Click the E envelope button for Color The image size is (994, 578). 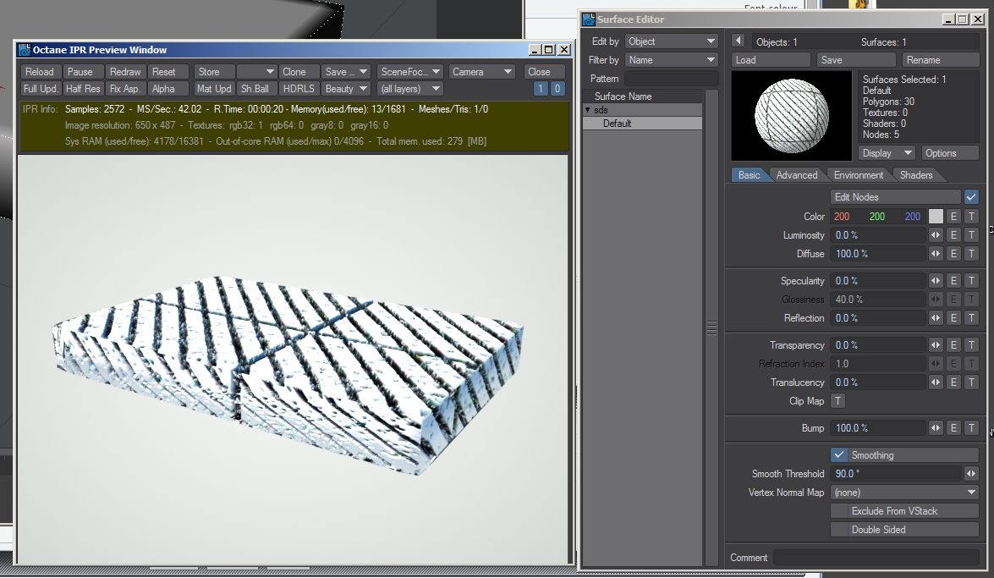pyautogui.click(x=953, y=217)
